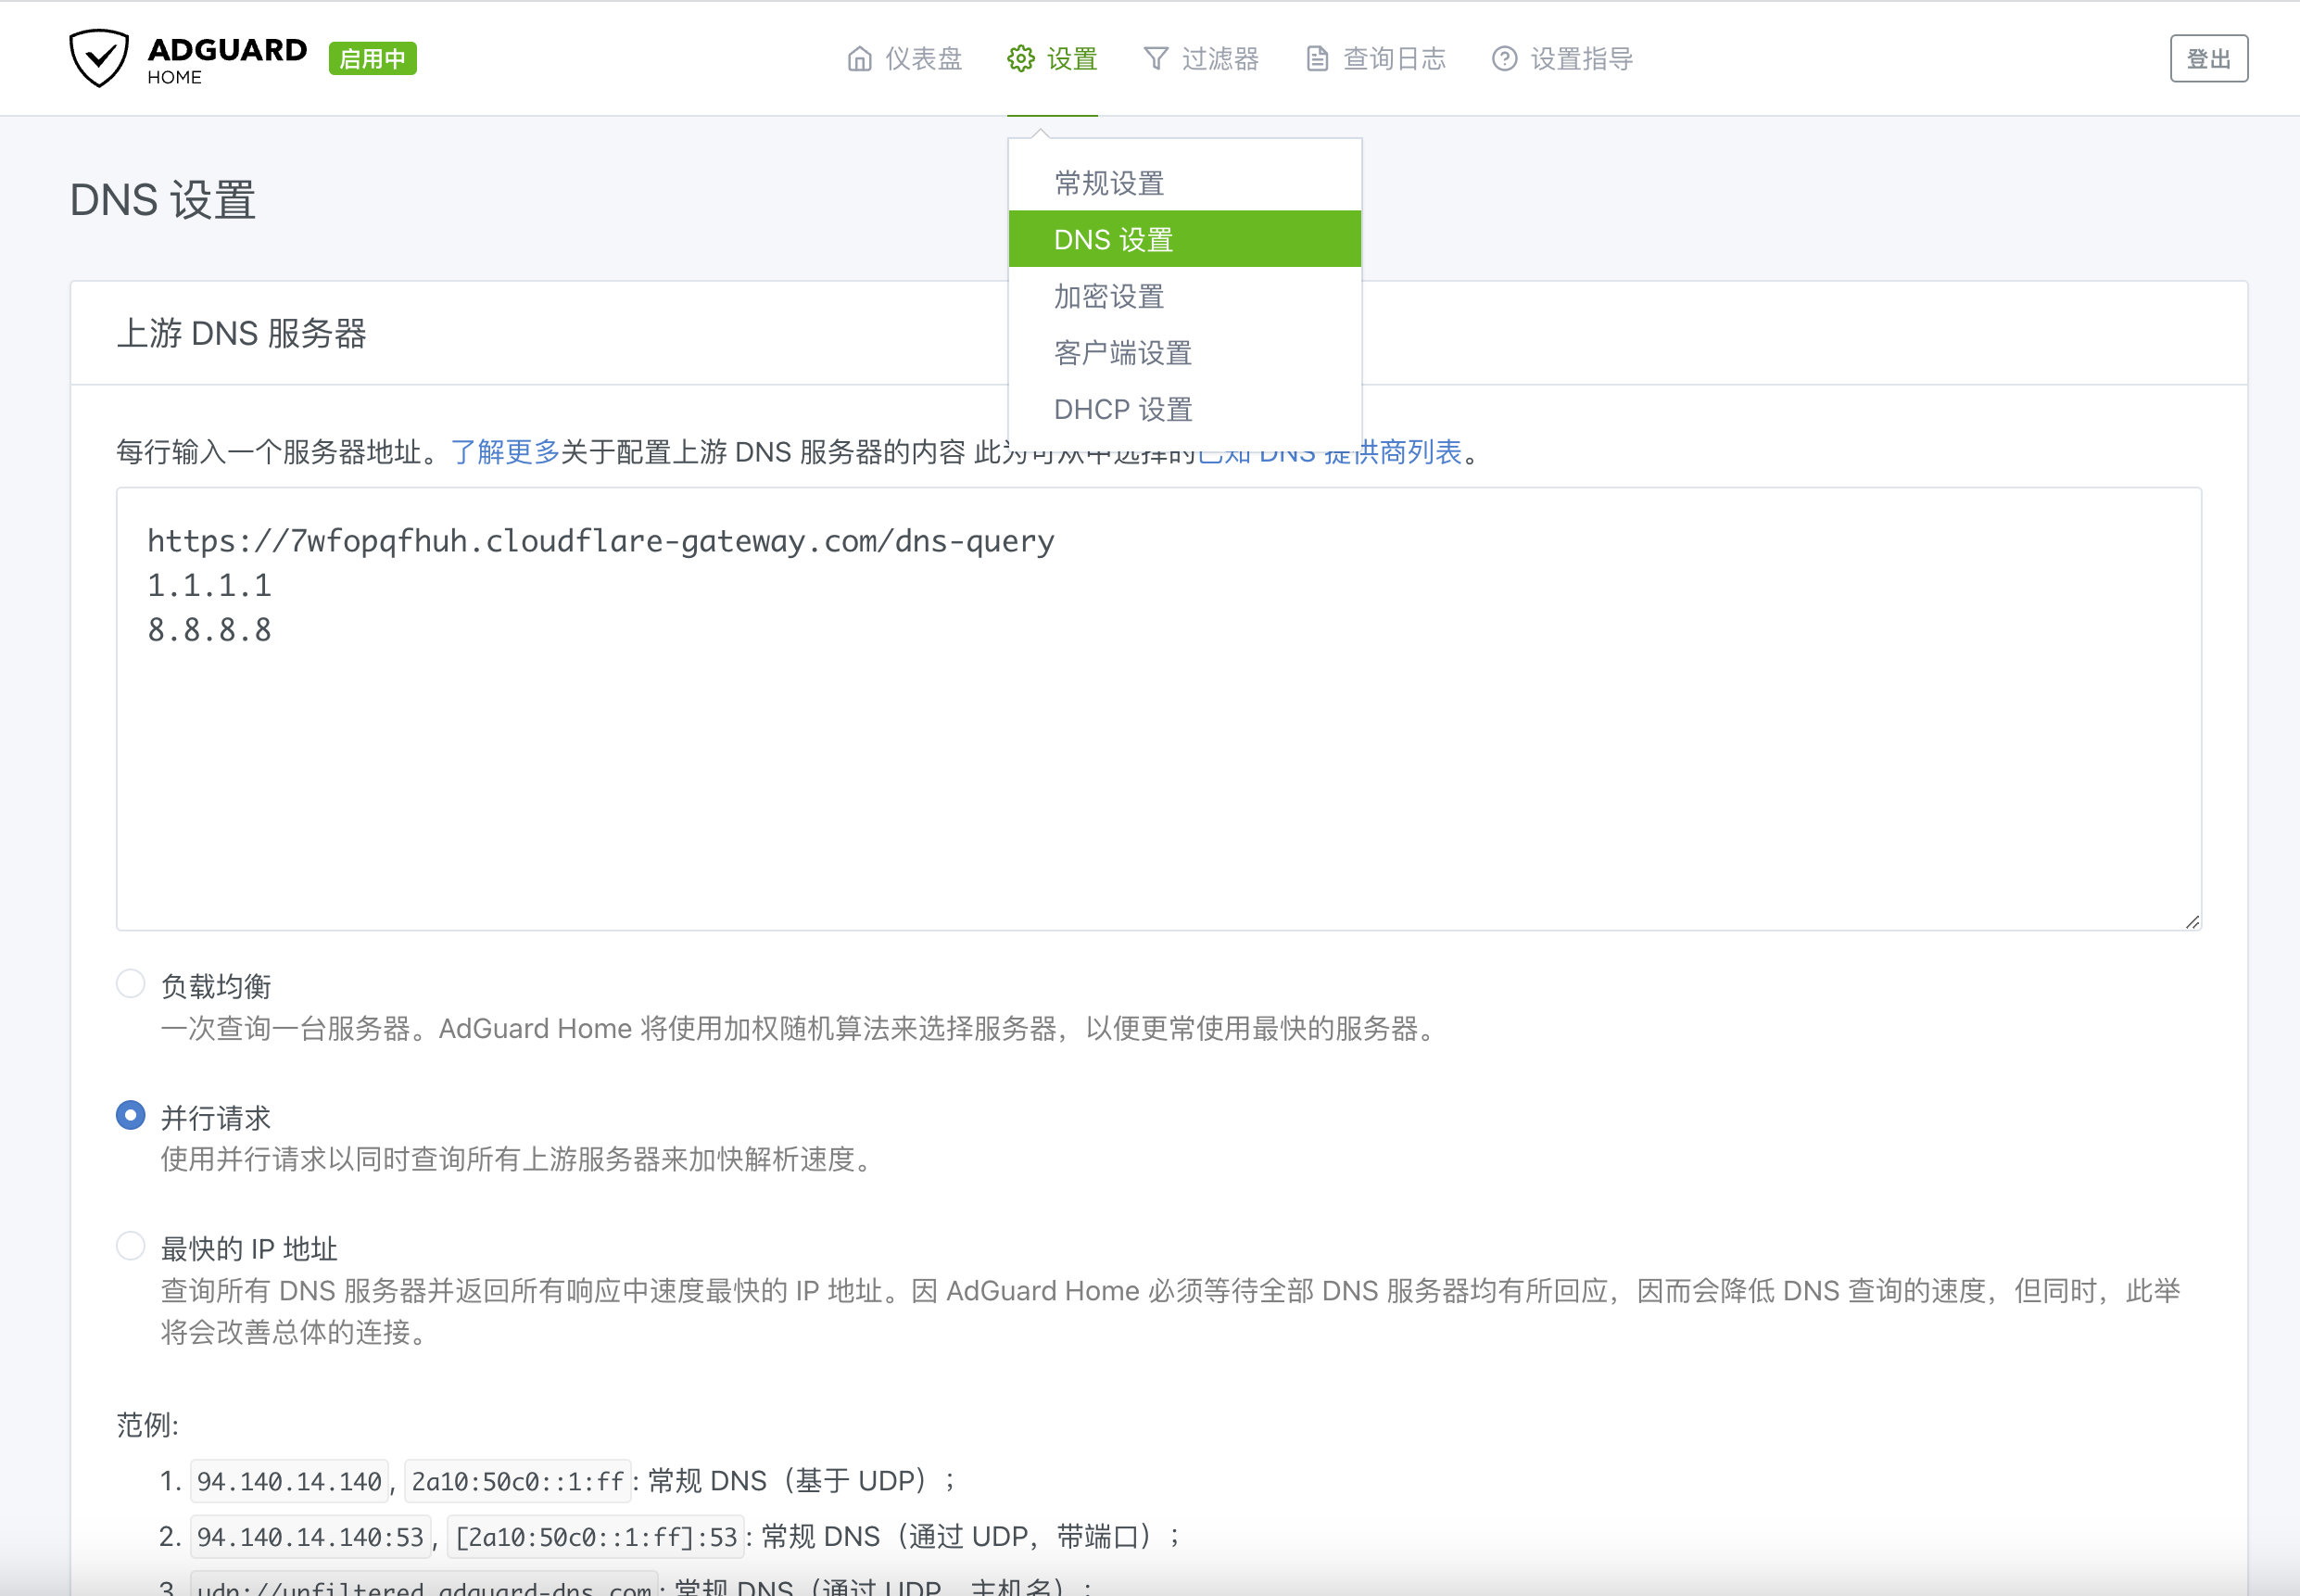Open the 设置指导 setup guide
This screenshot has width=2300, height=1596.
click(x=1562, y=59)
